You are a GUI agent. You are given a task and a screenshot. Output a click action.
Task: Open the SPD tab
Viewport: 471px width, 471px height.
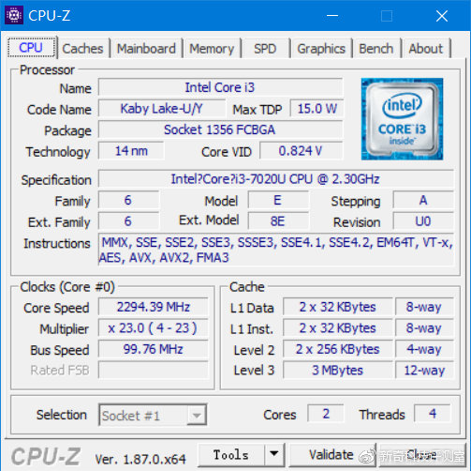click(265, 49)
